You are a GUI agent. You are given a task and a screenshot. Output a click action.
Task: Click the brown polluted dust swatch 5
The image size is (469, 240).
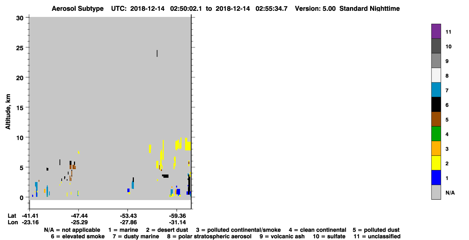(436, 119)
